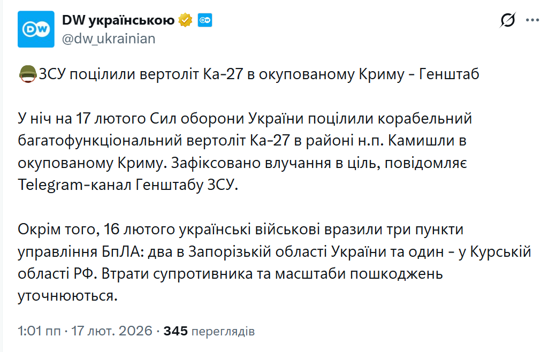Click the word "Генштаб" ending the headline

448,74
